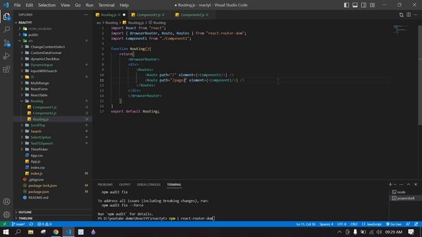Open the Terminal menu in the menu bar
Viewport: 422px width, 237px height.
[x=106, y=5]
